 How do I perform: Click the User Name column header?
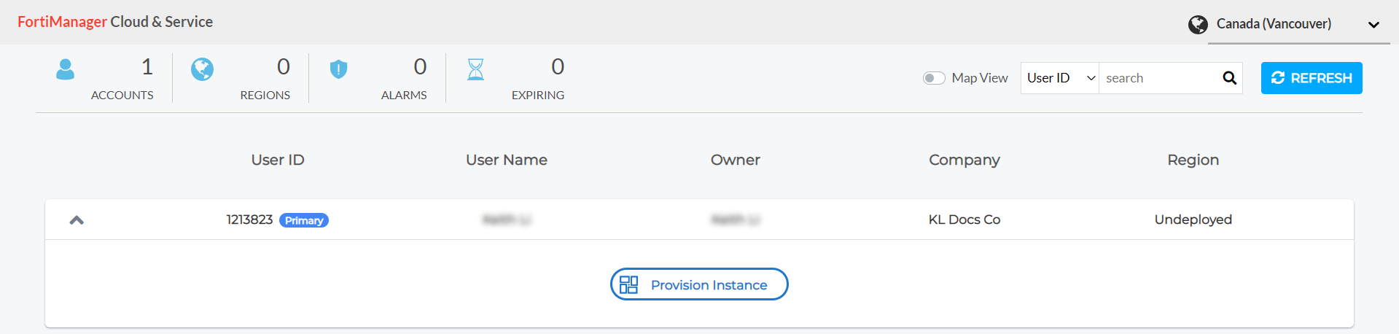click(507, 160)
